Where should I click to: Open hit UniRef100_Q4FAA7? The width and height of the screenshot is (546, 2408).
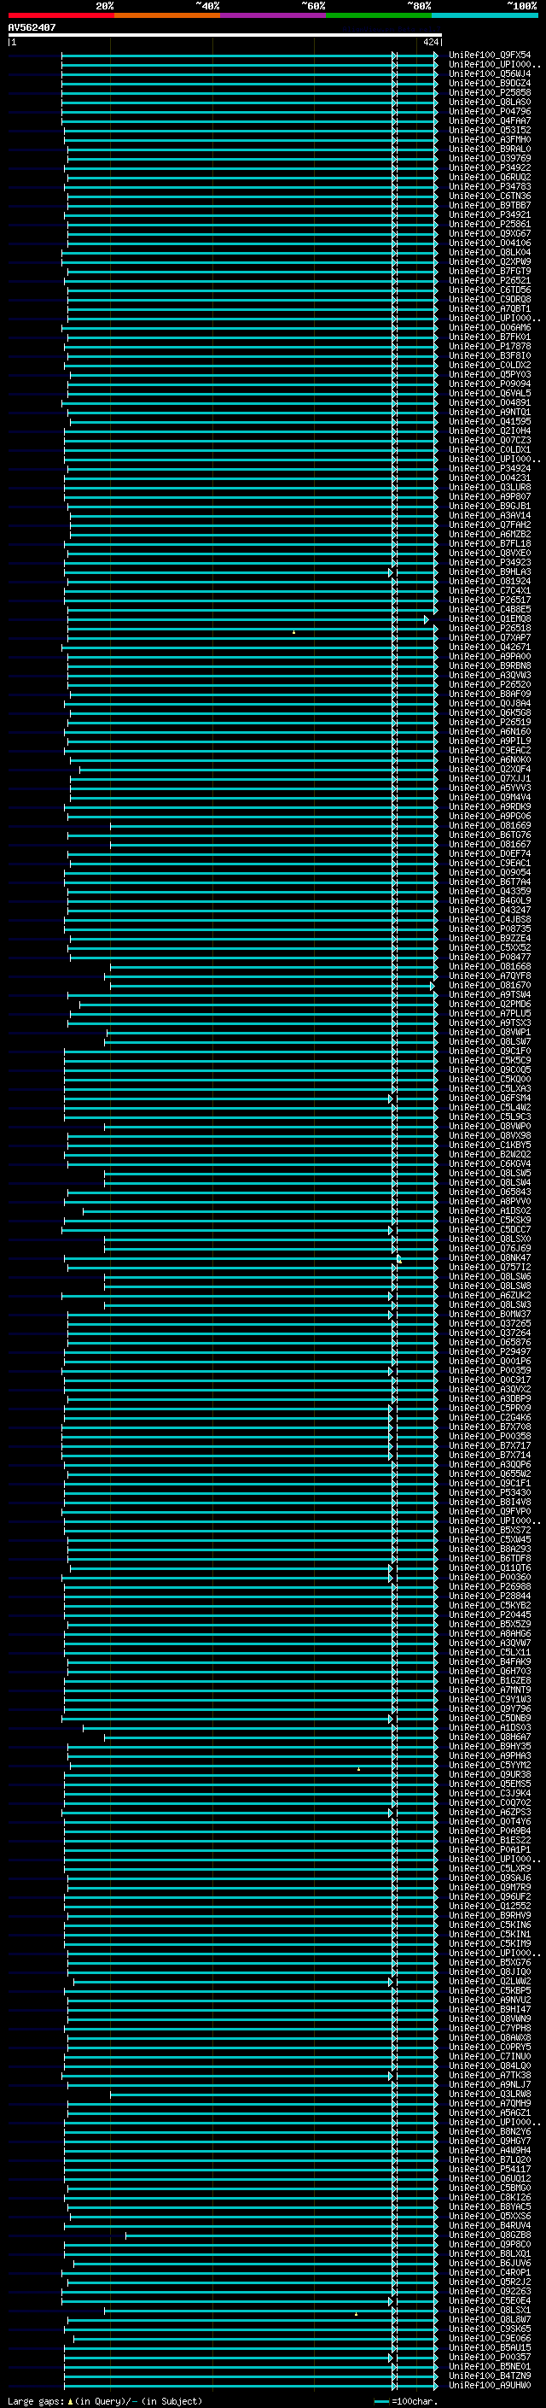click(x=490, y=120)
